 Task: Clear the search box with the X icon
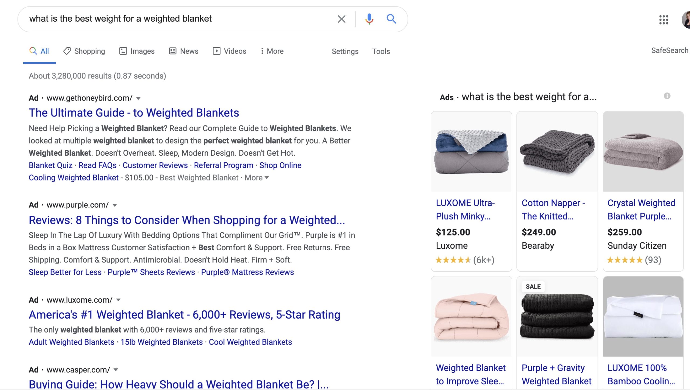(341, 19)
